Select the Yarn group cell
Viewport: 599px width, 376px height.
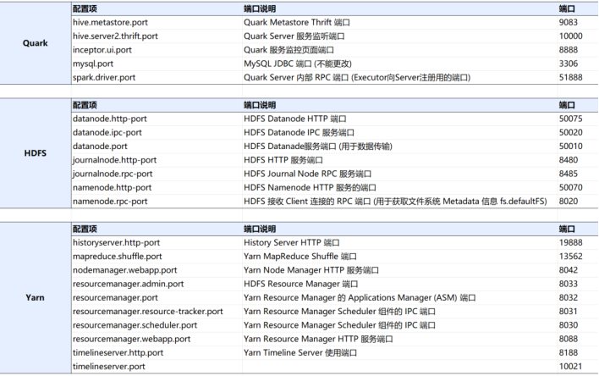pyautogui.click(x=36, y=297)
